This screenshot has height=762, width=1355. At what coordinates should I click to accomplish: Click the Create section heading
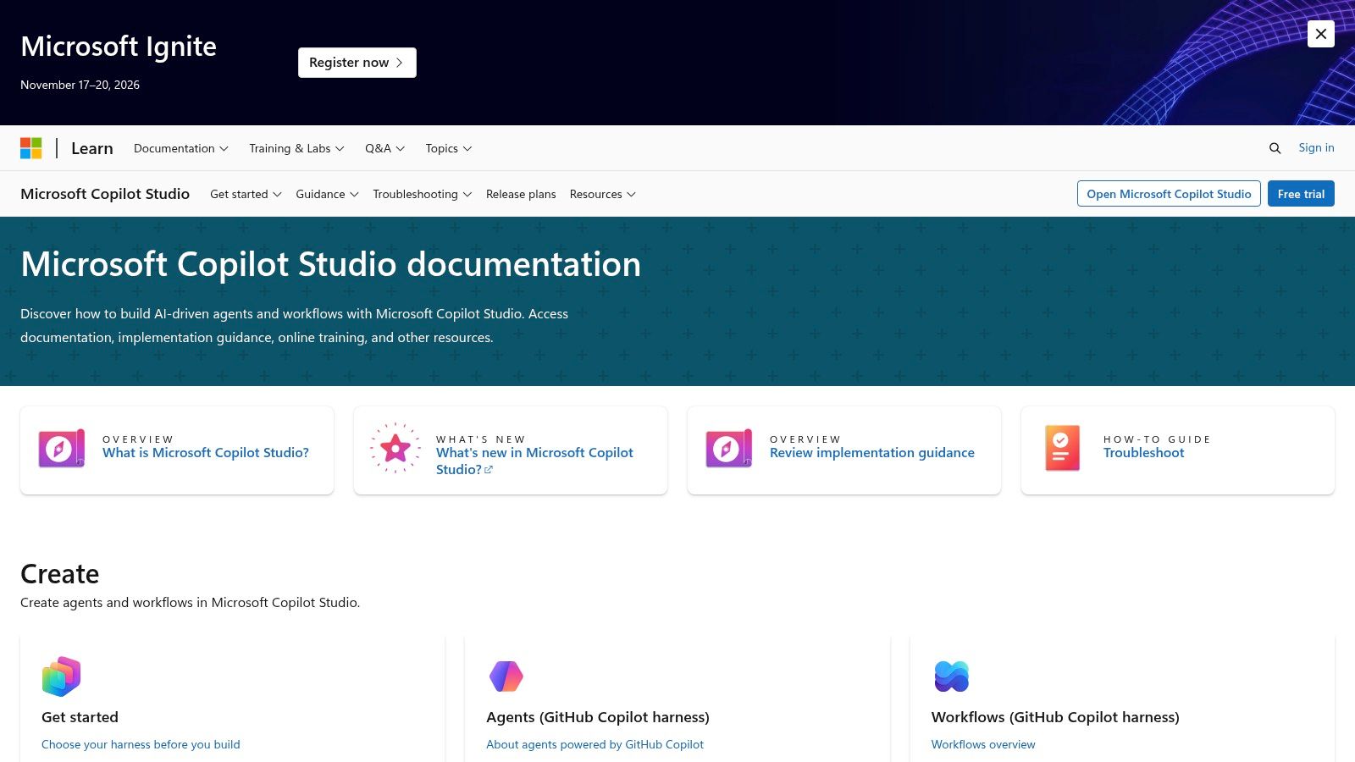click(60, 574)
